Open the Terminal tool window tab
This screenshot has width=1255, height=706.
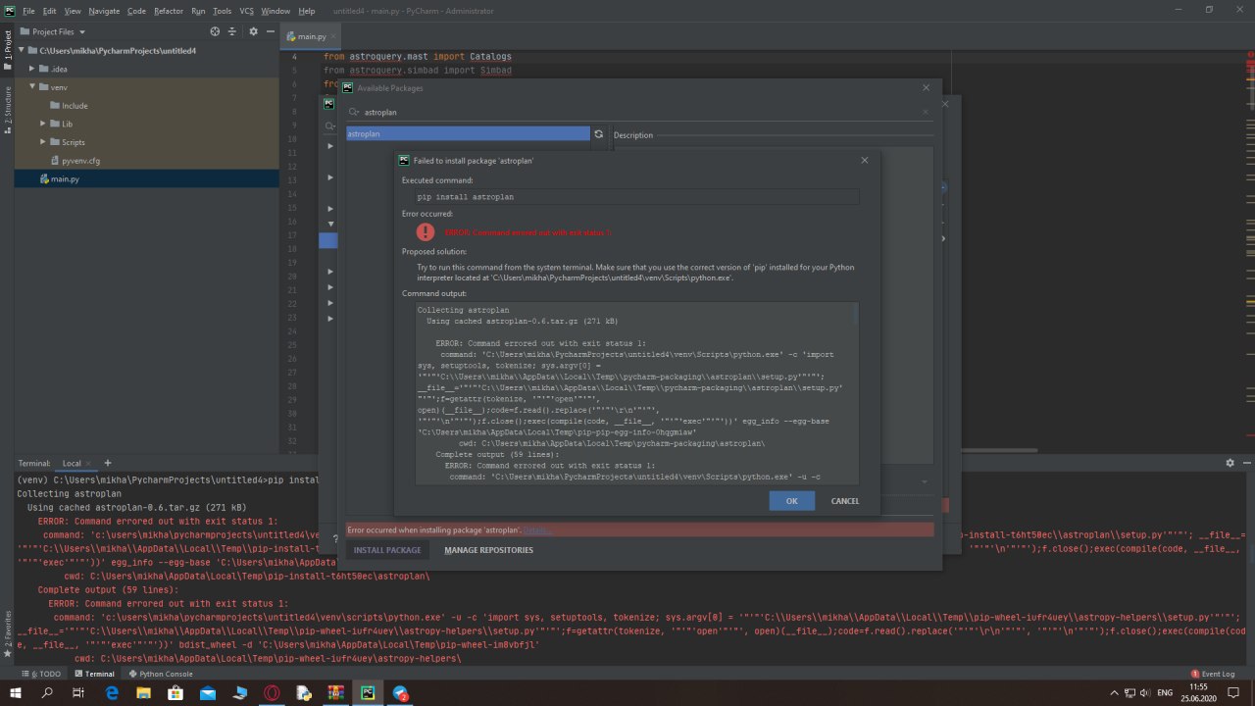(x=93, y=674)
